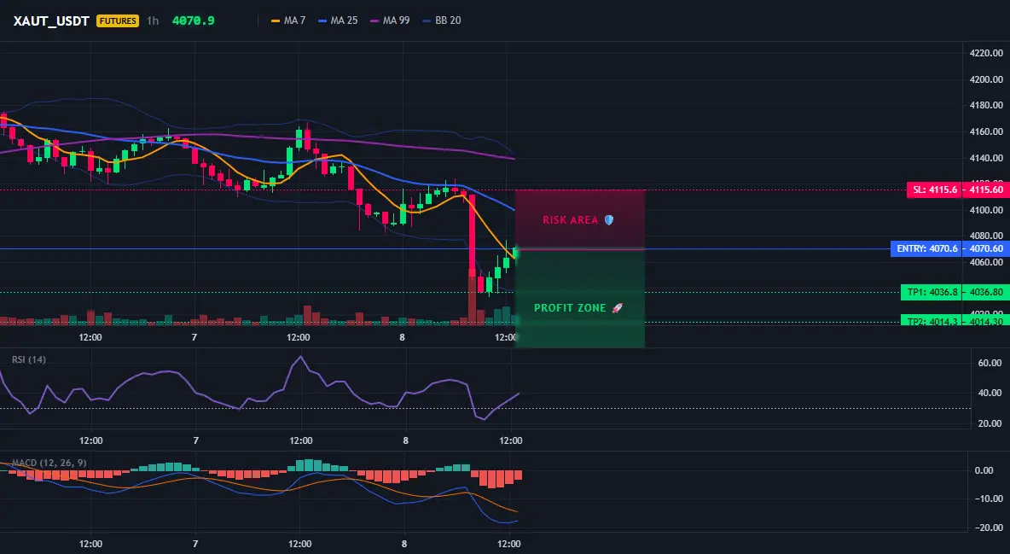The height and width of the screenshot is (554, 1010).
Task: Click the 4160.00 price axis value
Action: coord(986,131)
